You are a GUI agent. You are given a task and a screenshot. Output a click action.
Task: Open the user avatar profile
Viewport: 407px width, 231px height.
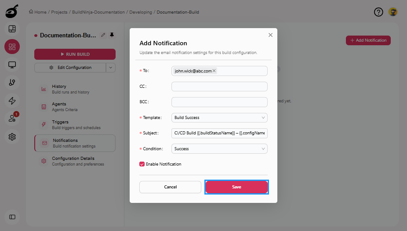point(393,12)
